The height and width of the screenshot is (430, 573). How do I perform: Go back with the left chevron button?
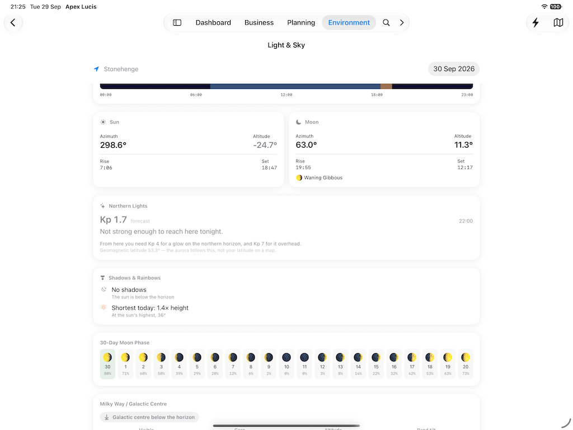[x=13, y=22]
